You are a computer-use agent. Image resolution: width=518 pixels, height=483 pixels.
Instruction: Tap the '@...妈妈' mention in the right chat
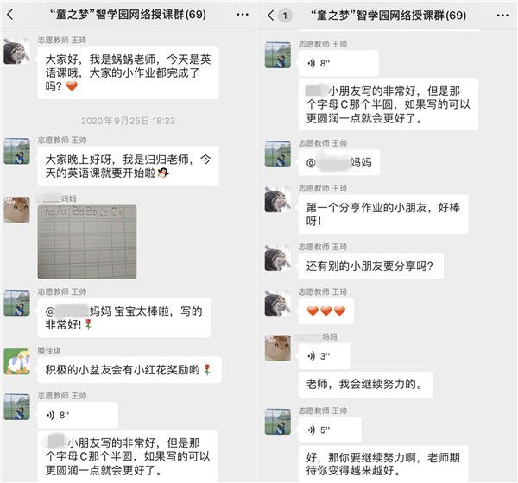339,162
